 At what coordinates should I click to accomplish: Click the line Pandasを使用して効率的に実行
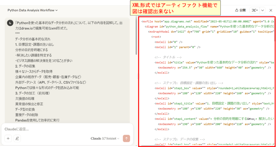[x=37, y=120]
